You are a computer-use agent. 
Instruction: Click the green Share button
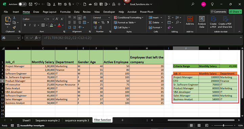pos(235,12)
